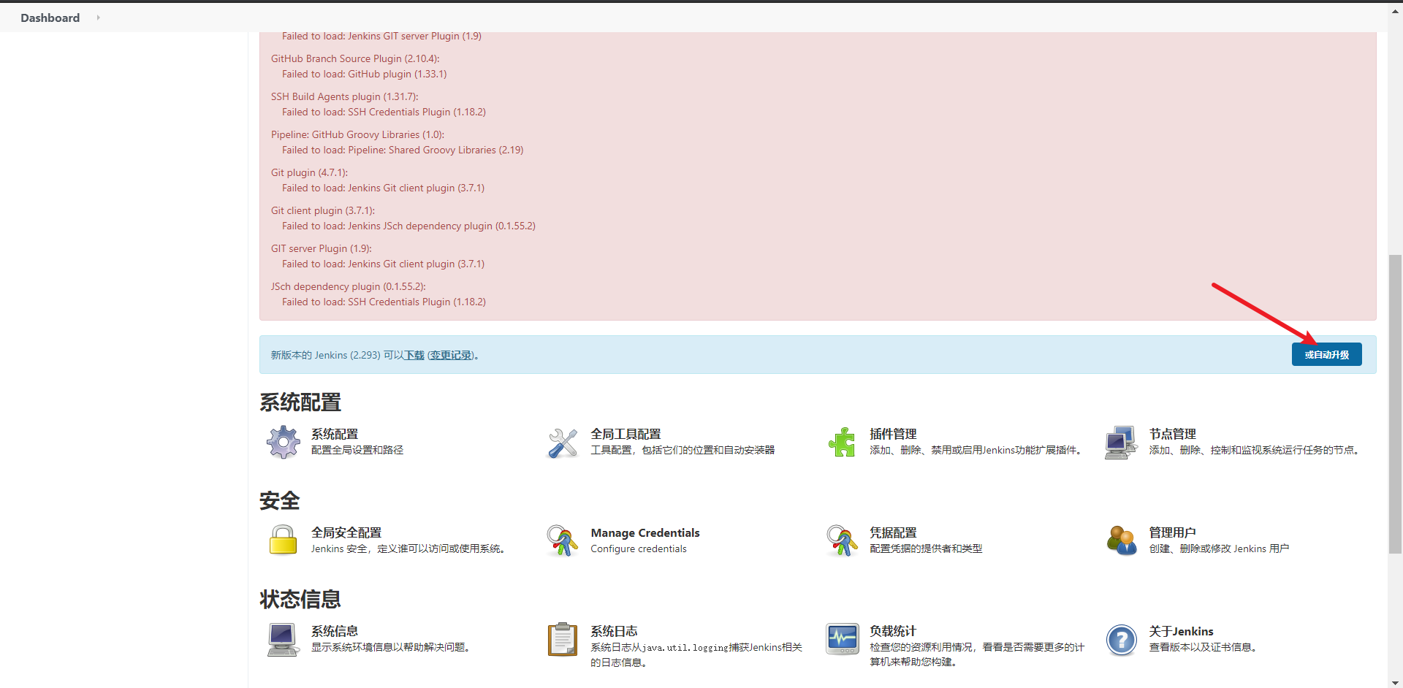Click text 'Failed to load: Jenkins JSch dependency plugin (0.1.55.2)'
Screen dimensions: 1403x688
tap(408, 226)
